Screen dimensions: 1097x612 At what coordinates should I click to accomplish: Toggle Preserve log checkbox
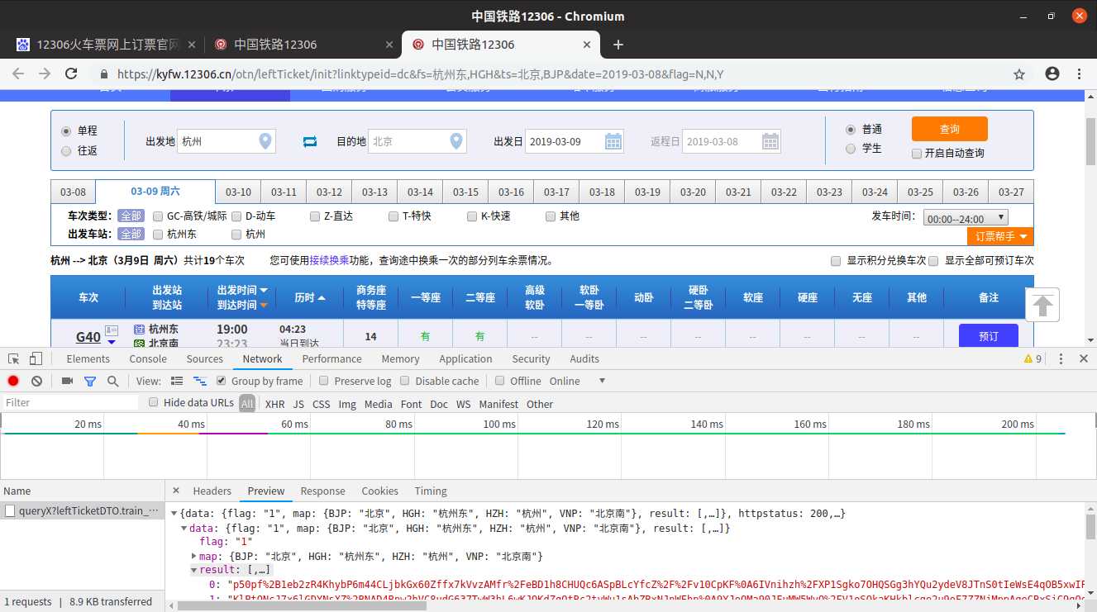tap(324, 381)
